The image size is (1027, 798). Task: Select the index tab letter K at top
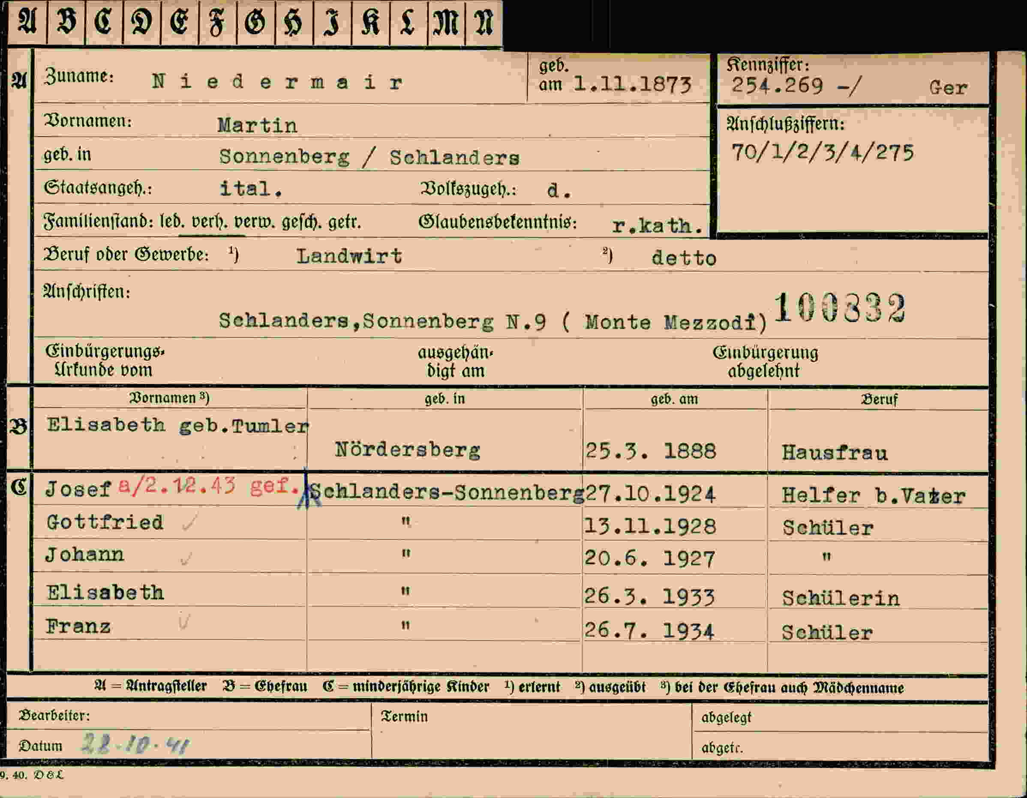pyautogui.click(x=370, y=23)
